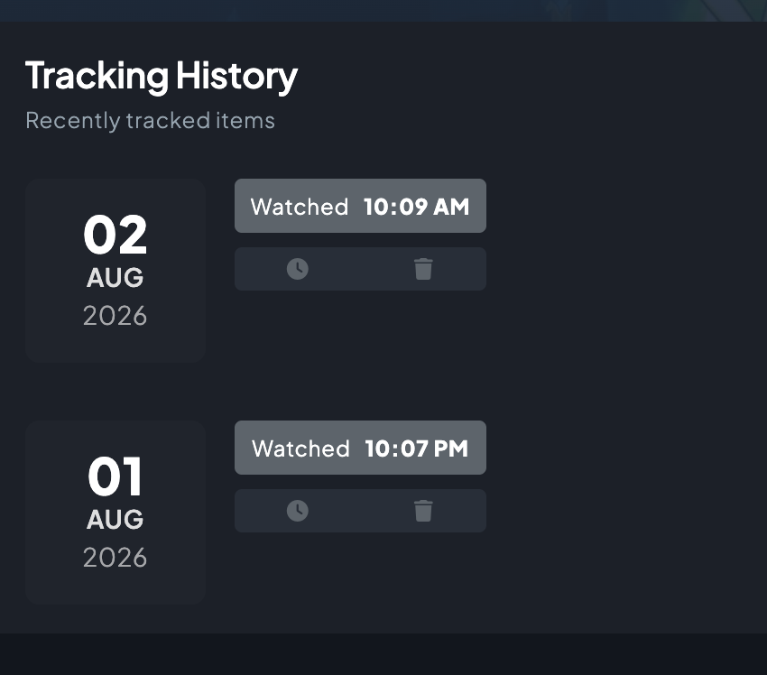767x675 pixels.
Task: Select year 2026 under the 01 date
Action: (x=115, y=557)
